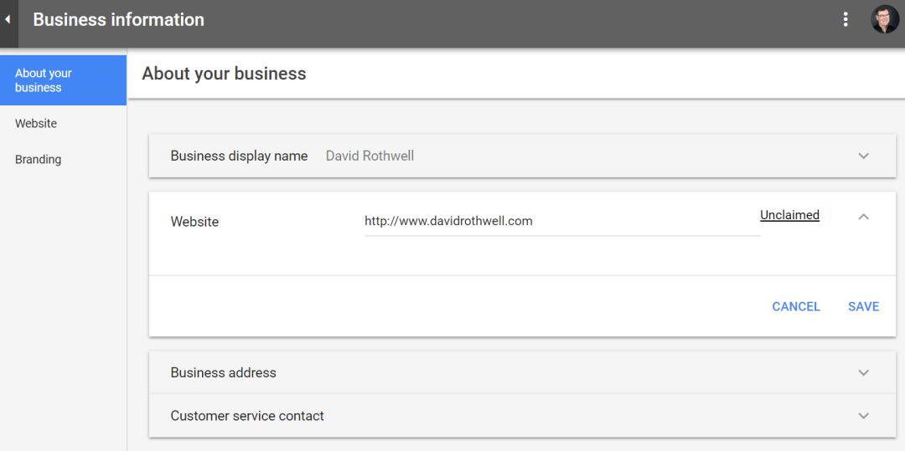Save the website URL

coord(863,306)
